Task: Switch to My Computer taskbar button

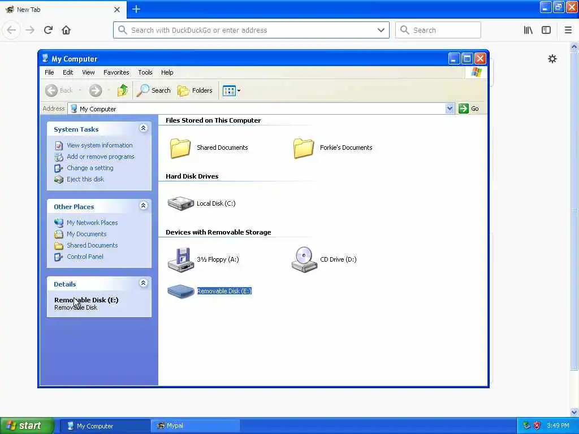Action: (x=105, y=426)
